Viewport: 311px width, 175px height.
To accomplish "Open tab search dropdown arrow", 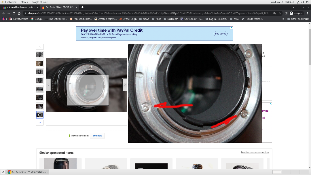I will pyautogui.click(x=293, y=7).
